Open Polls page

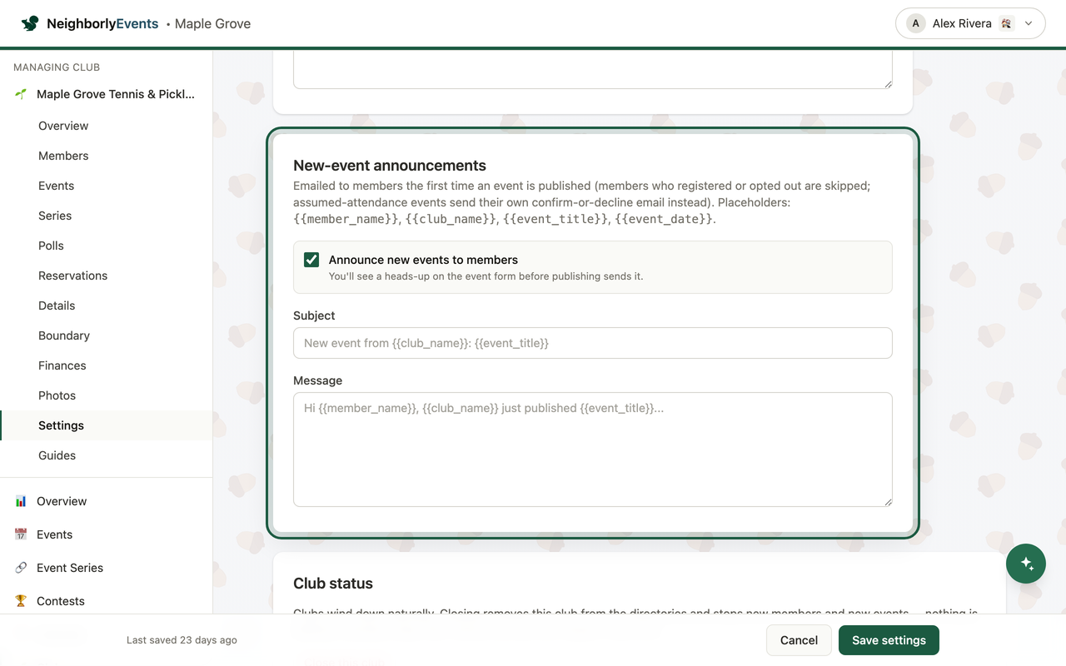click(51, 246)
